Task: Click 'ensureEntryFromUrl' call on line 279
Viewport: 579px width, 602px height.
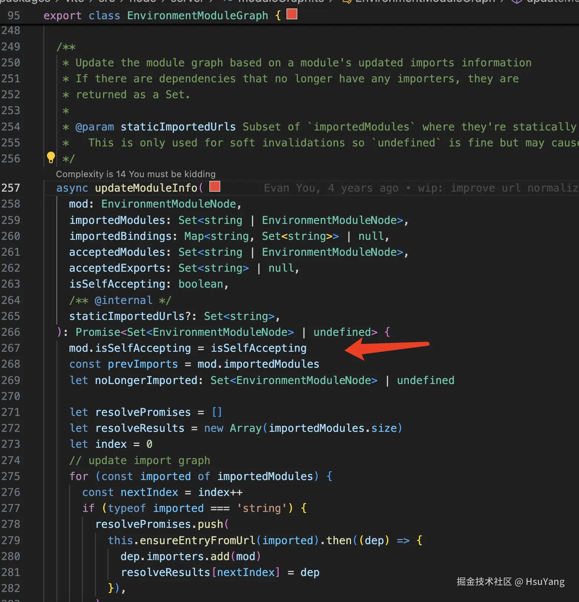Action: [198, 540]
